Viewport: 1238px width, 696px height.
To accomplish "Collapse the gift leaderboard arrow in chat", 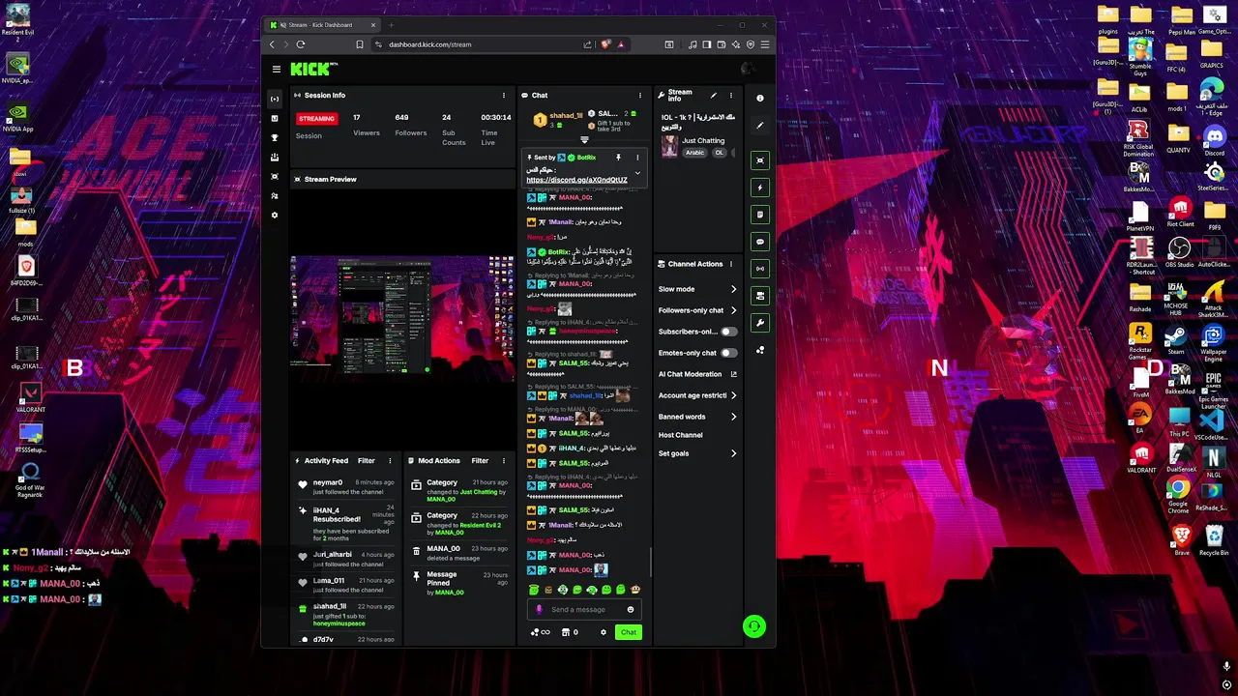I will [584, 141].
